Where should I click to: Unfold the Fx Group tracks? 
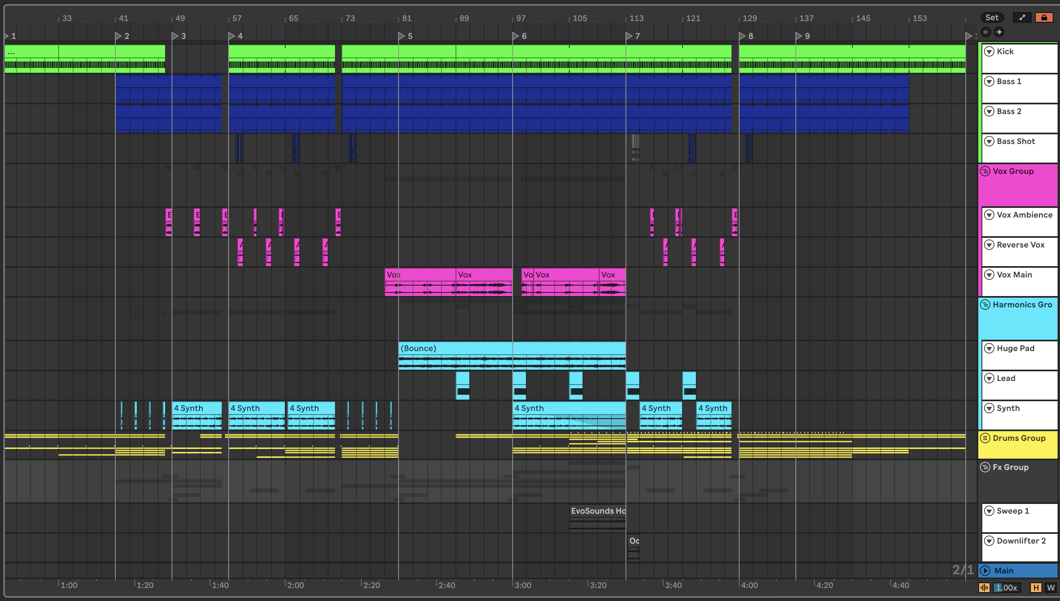pyautogui.click(x=985, y=467)
